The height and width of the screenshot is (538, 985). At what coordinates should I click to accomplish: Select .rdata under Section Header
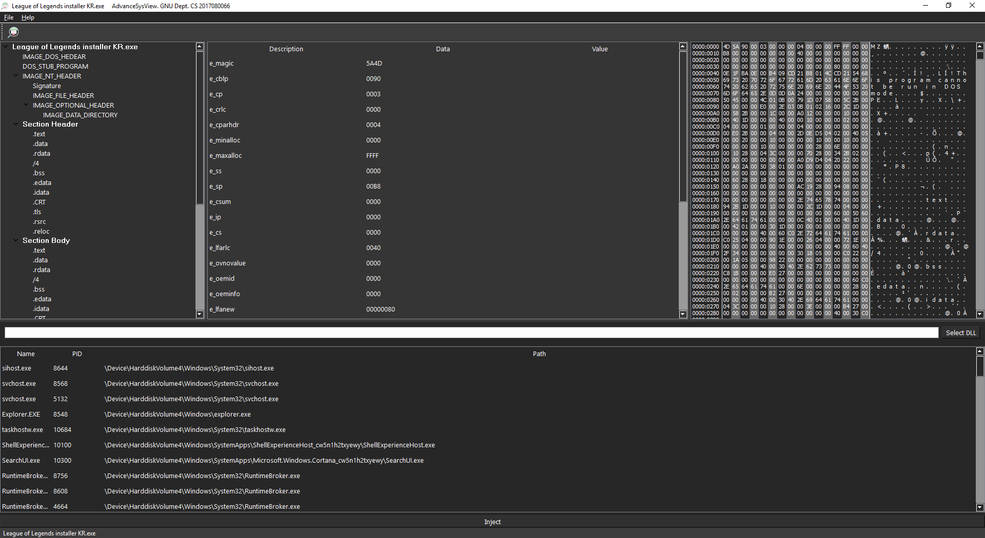(42, 154)
